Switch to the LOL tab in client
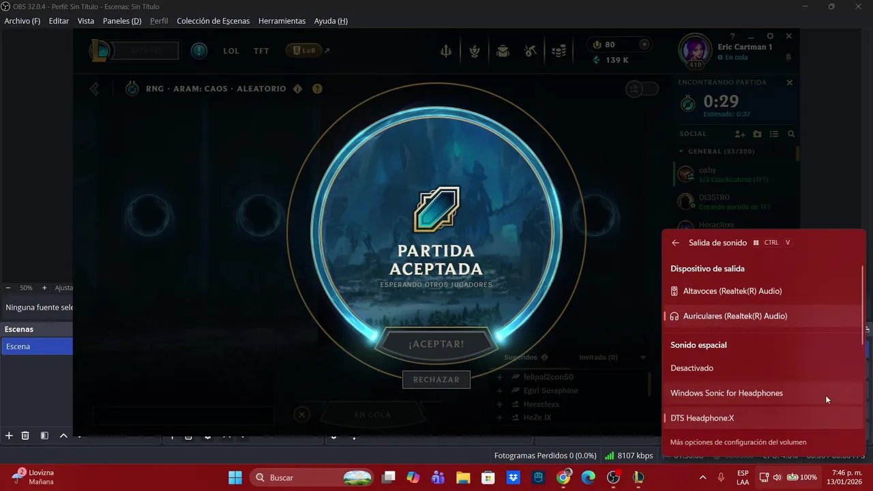The height and width of the screenshot is (491, 873). 231,51
